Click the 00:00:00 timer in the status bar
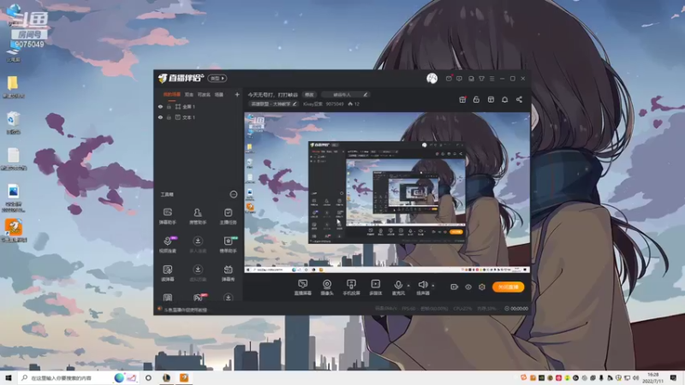The image size is (685, 385). click(x=516, y=309)
